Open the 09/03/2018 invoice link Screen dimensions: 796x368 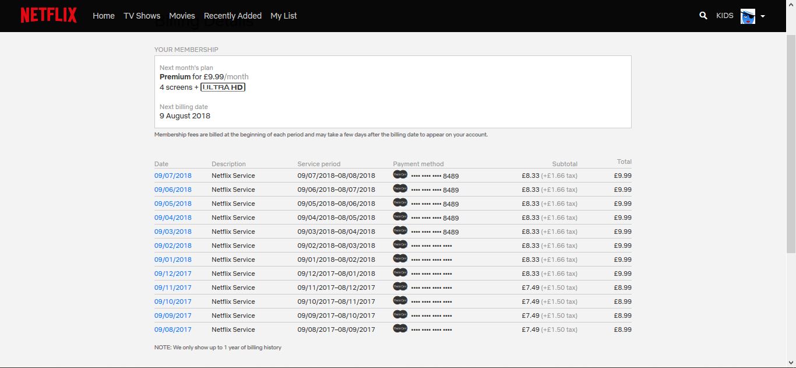pos(173,232)
